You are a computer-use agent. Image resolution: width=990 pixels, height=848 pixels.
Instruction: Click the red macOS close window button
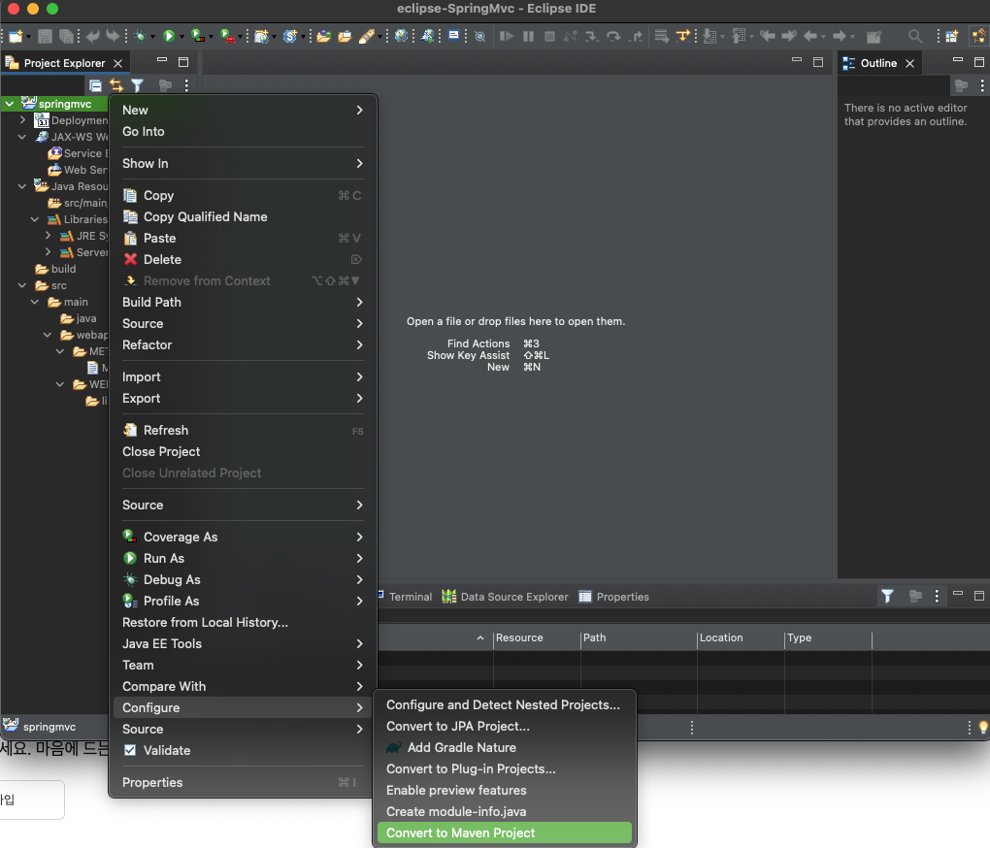pos(14,9)
